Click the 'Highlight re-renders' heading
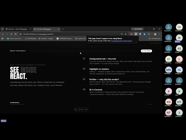 [x=99, y=69]
